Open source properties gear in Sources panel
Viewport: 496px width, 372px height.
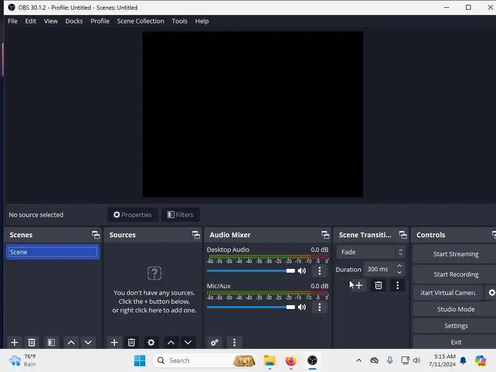click(x=151, y=342)
